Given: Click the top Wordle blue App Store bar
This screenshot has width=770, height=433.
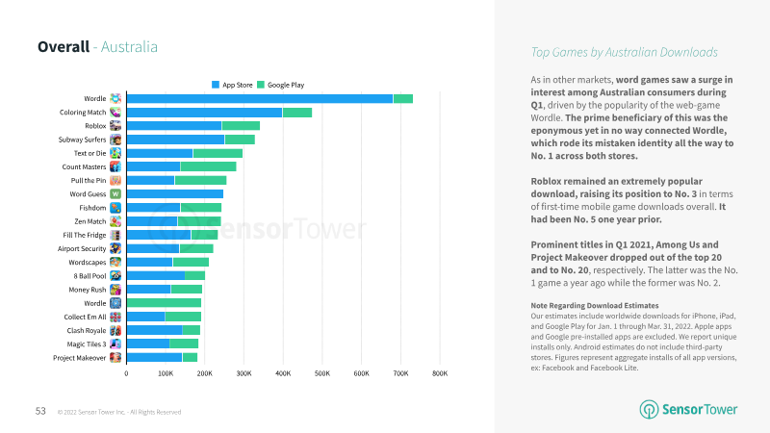Looking at the screenshot, I should pyautogui.click(x=260, y=99).
